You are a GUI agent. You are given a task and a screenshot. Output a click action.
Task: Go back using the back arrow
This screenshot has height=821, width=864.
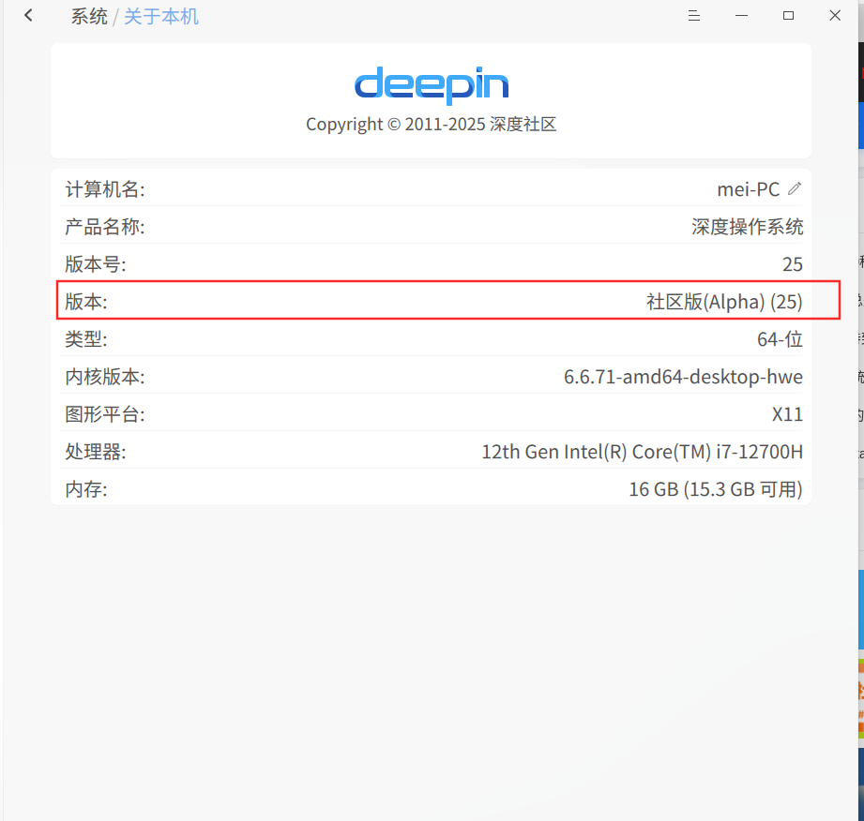click(x=29, y=15)
